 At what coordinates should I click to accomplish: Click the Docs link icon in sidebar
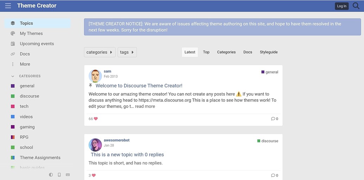13,54
